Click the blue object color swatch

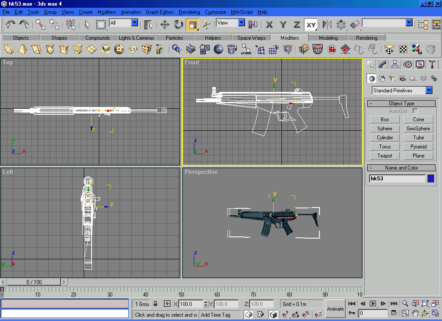tap(430, 179)
